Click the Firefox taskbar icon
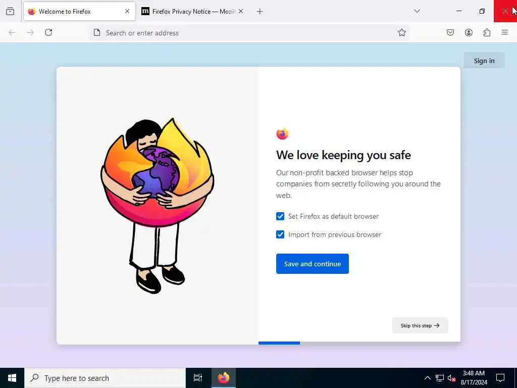 223,378
